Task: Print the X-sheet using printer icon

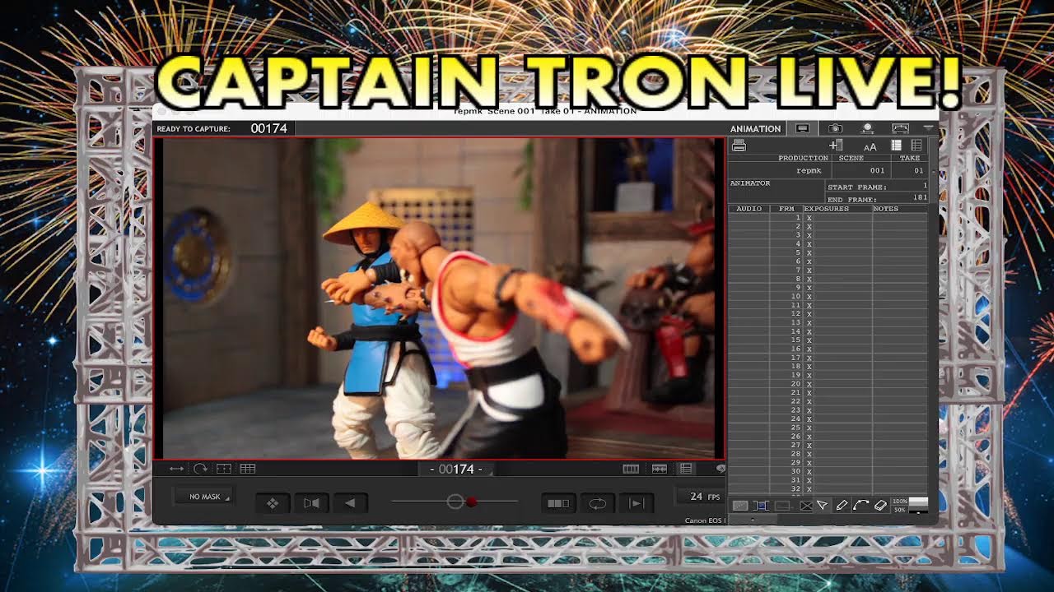Action: (x=739, y=146)
